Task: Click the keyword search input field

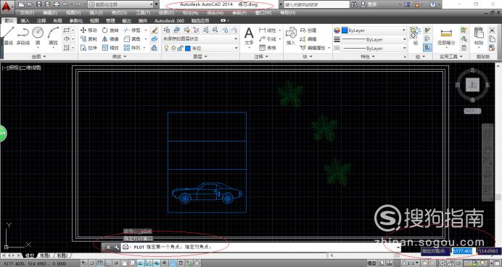Action: (316, 4)
